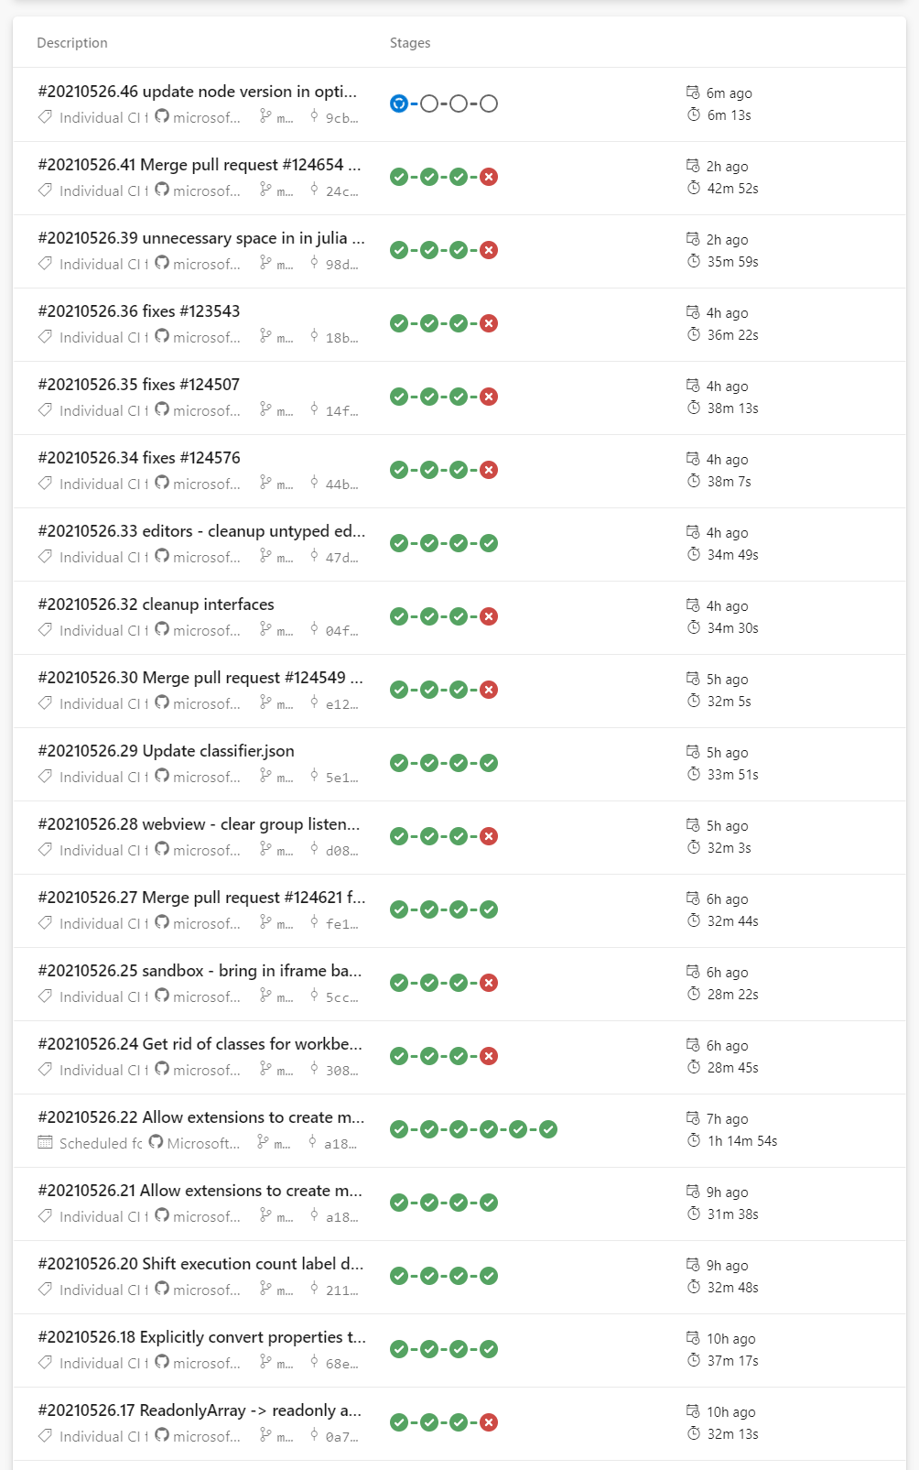Click the branch icon in run #20210526.39 row
The height and width of the screenshot is (1470, 919).
265,263
